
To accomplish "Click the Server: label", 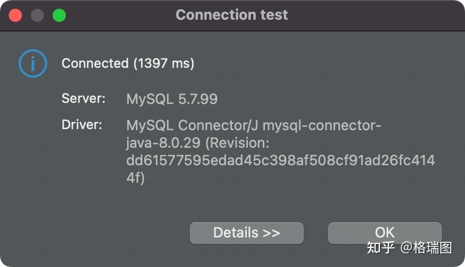I will point(83,99).
